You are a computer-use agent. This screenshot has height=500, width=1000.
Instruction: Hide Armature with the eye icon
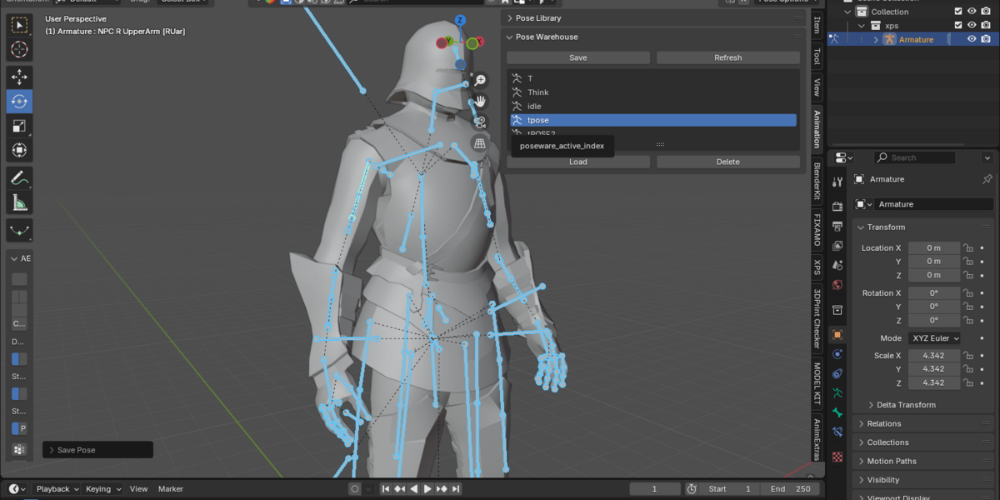972,39
